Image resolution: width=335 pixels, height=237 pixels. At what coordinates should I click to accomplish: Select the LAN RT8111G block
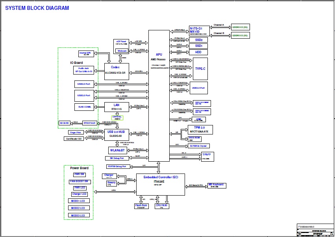point(117,107)
